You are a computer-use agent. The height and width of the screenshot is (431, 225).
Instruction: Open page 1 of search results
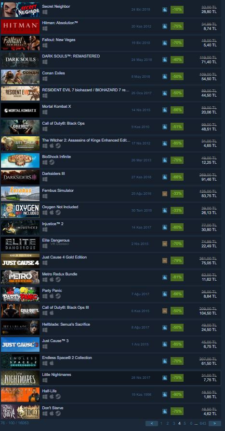(x=161, y=423)
